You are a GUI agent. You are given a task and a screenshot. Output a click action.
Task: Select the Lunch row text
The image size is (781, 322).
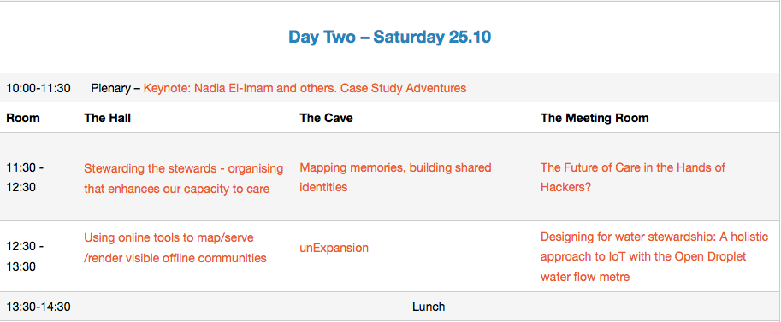coord(429,307)
